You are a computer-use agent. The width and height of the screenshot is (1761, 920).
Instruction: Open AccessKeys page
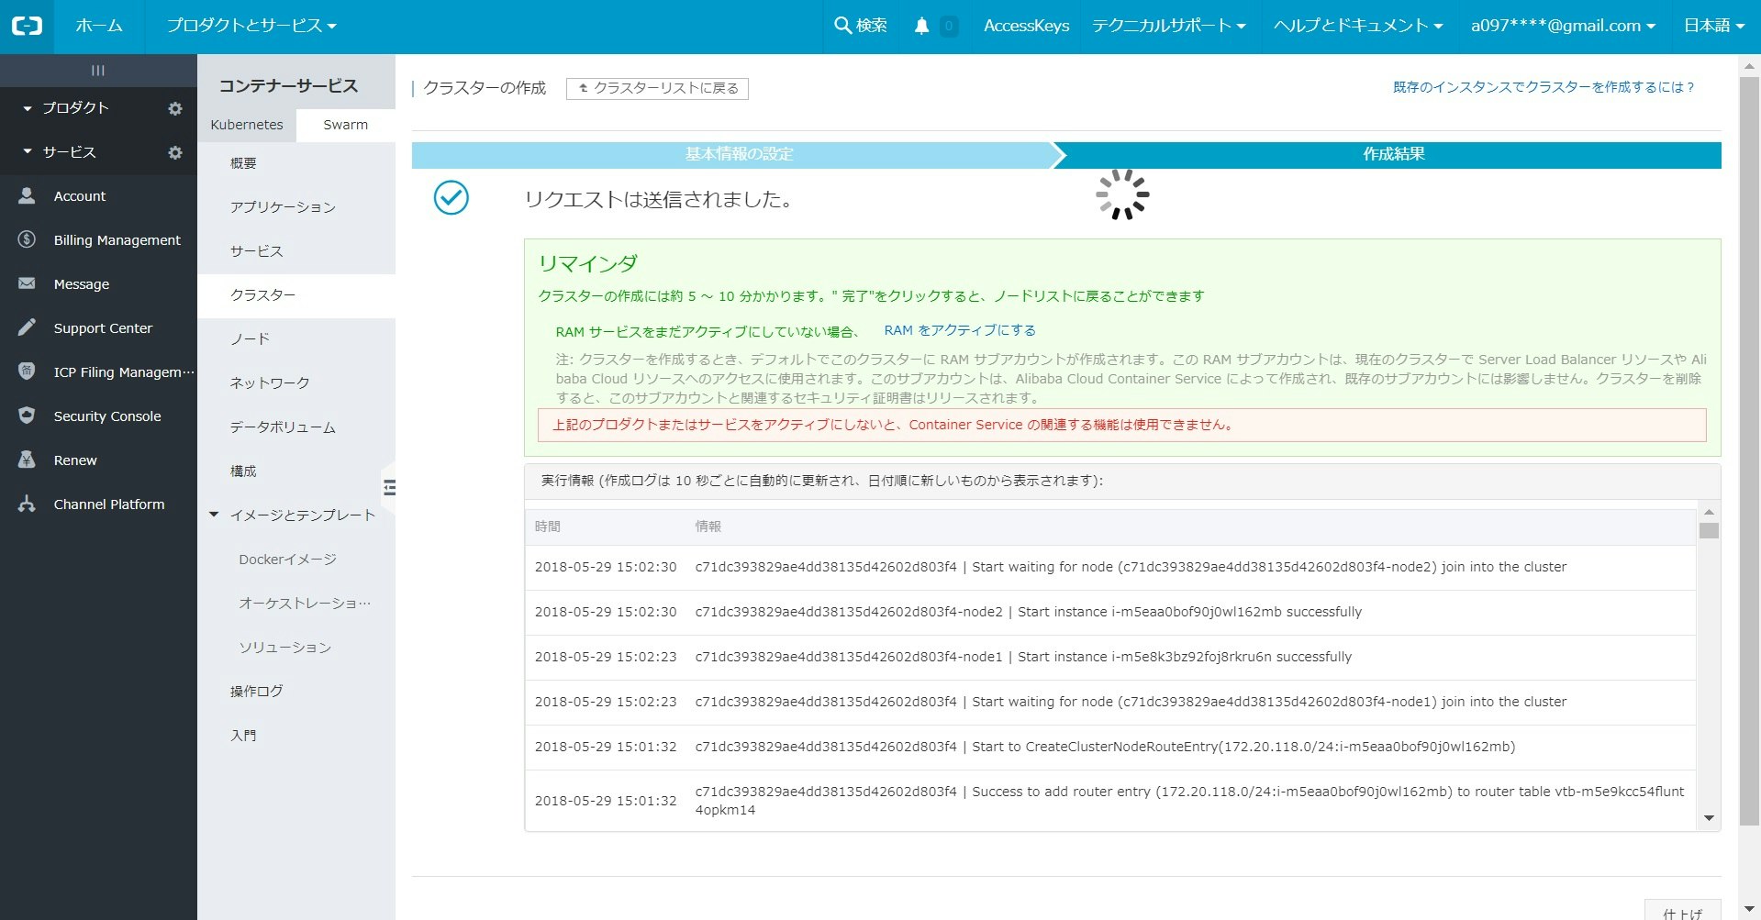click(x=1026, y=26)
